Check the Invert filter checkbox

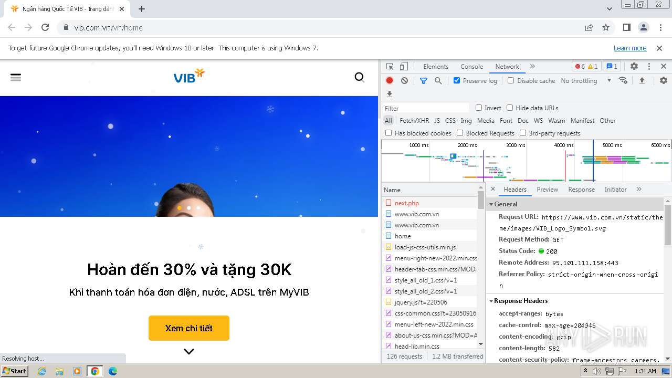coord(479,108)
